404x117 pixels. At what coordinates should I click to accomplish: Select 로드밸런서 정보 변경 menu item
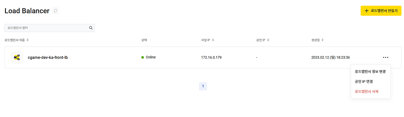[371, 71]
